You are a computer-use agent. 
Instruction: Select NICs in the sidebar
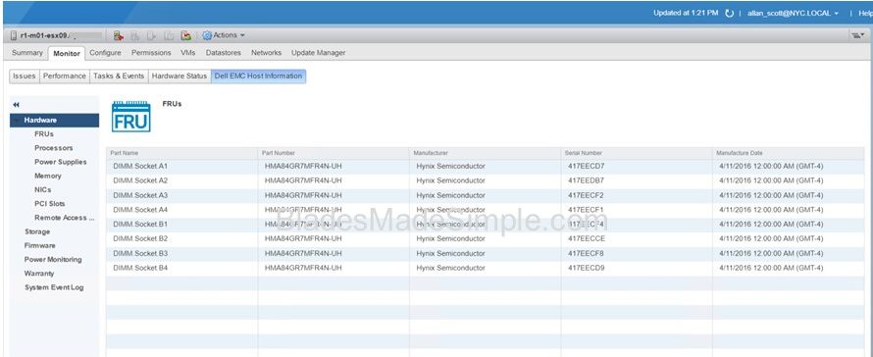(x=43, y=190)
